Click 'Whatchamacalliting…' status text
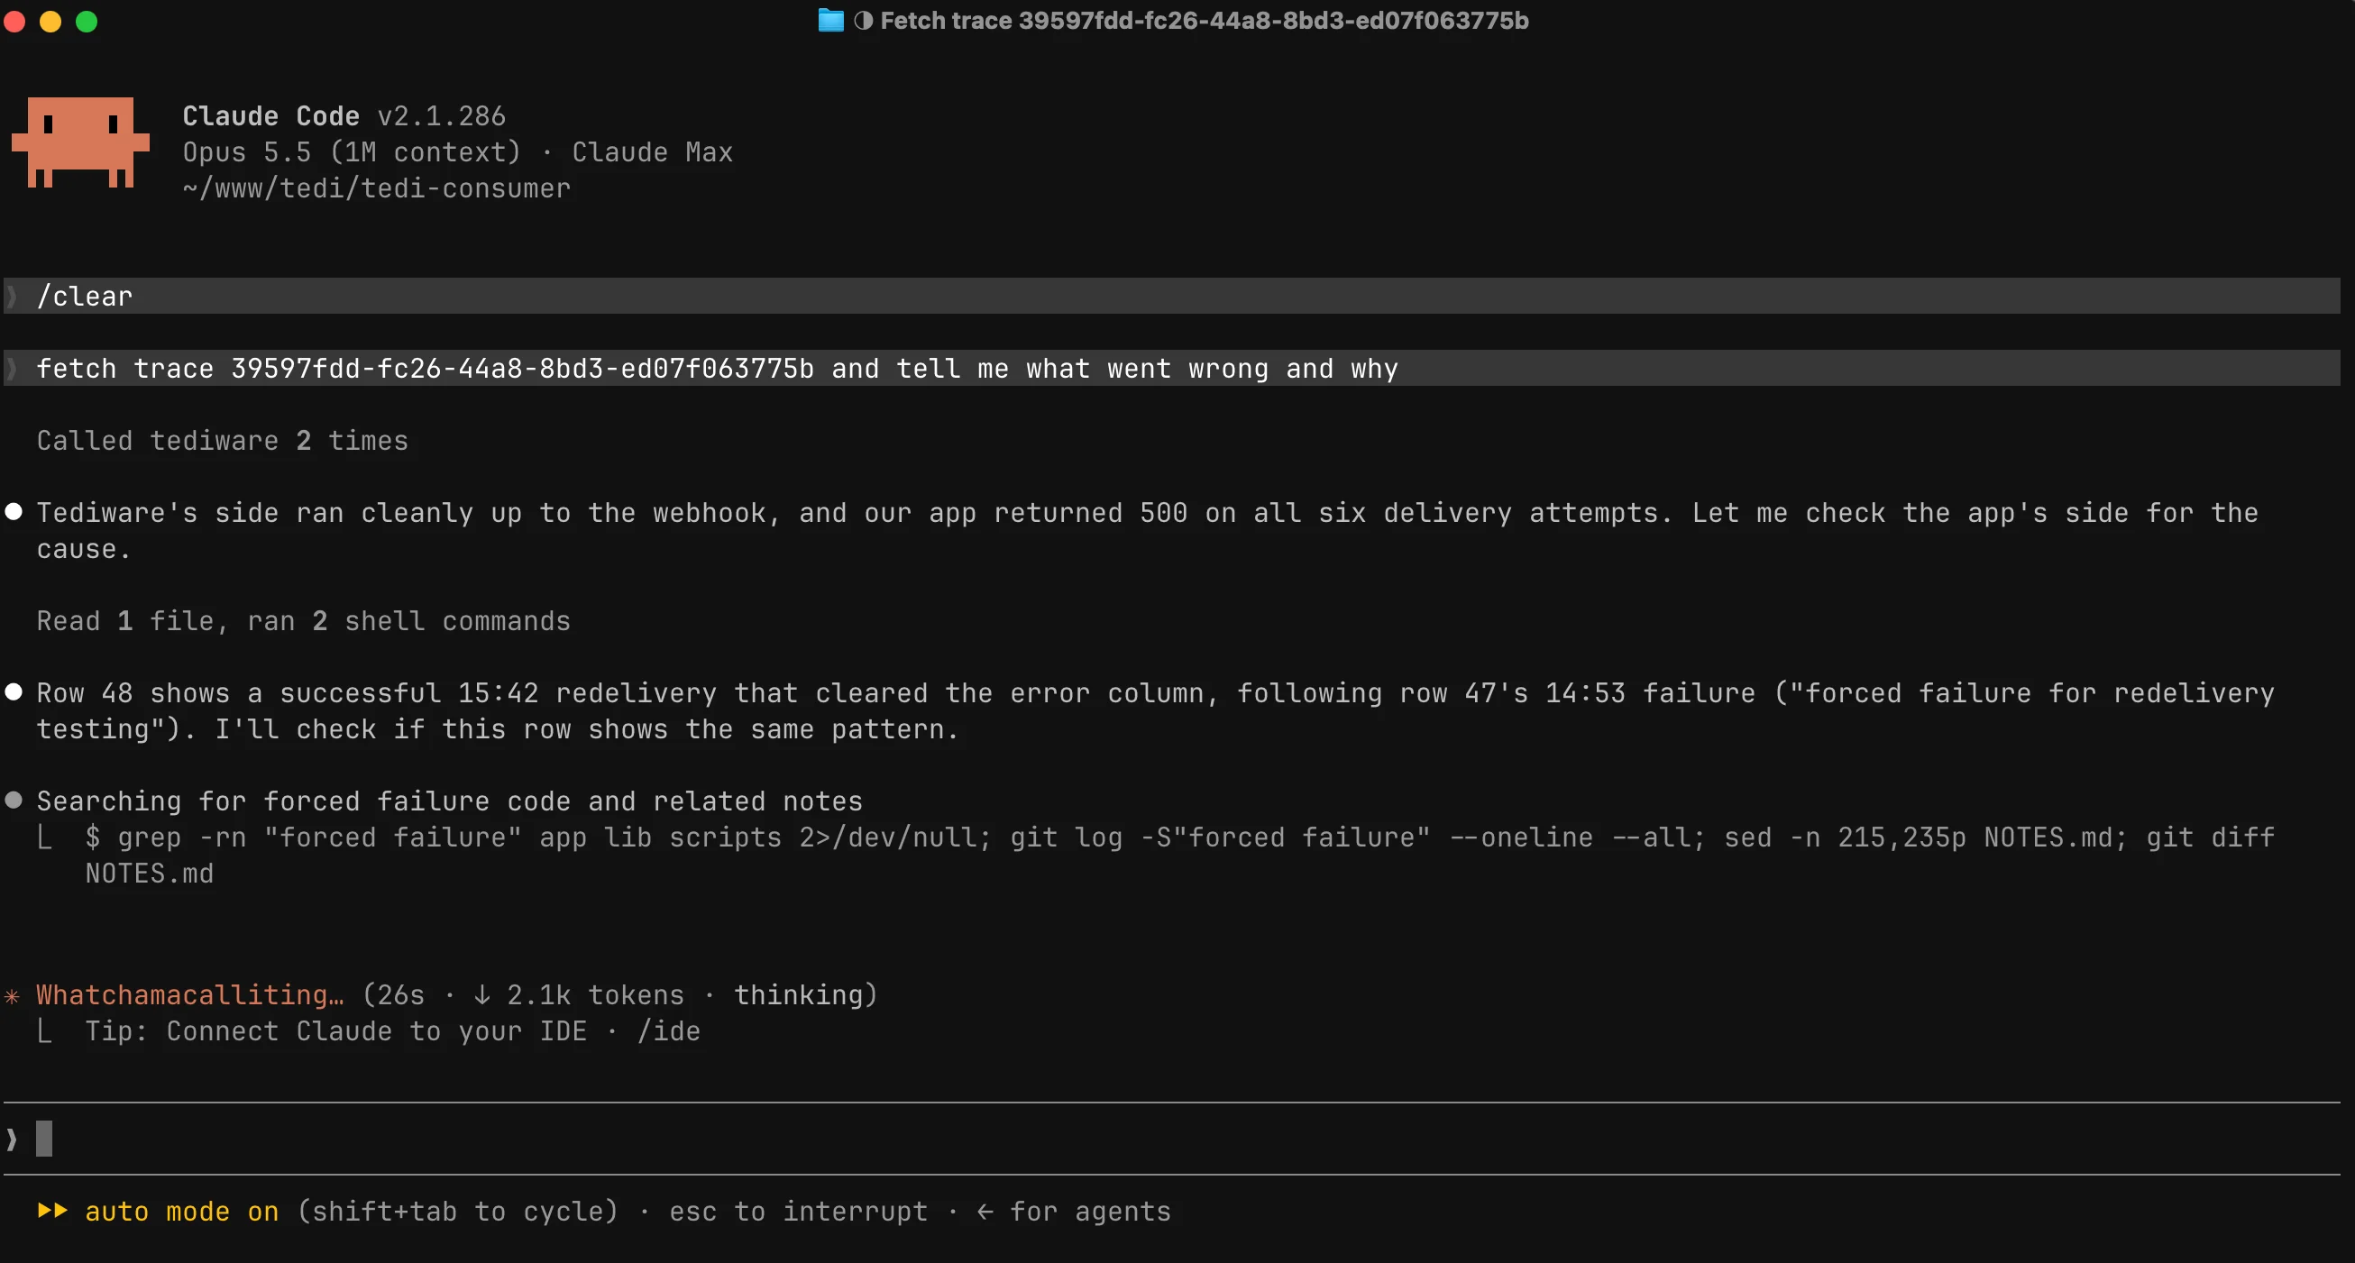The width and height of the screenshot is (2355, 1263). click(190, 994)
